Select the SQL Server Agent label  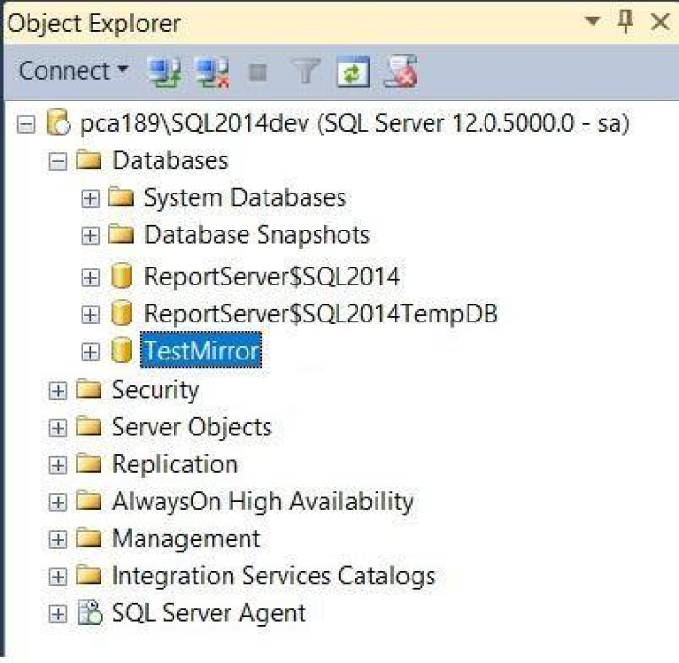[210, 614]
